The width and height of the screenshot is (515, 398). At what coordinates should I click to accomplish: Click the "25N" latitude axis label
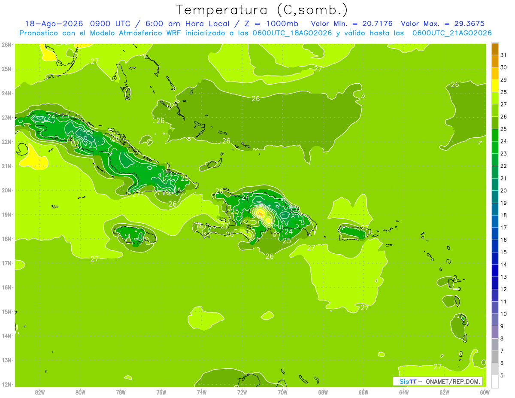(x=6, y=69)
